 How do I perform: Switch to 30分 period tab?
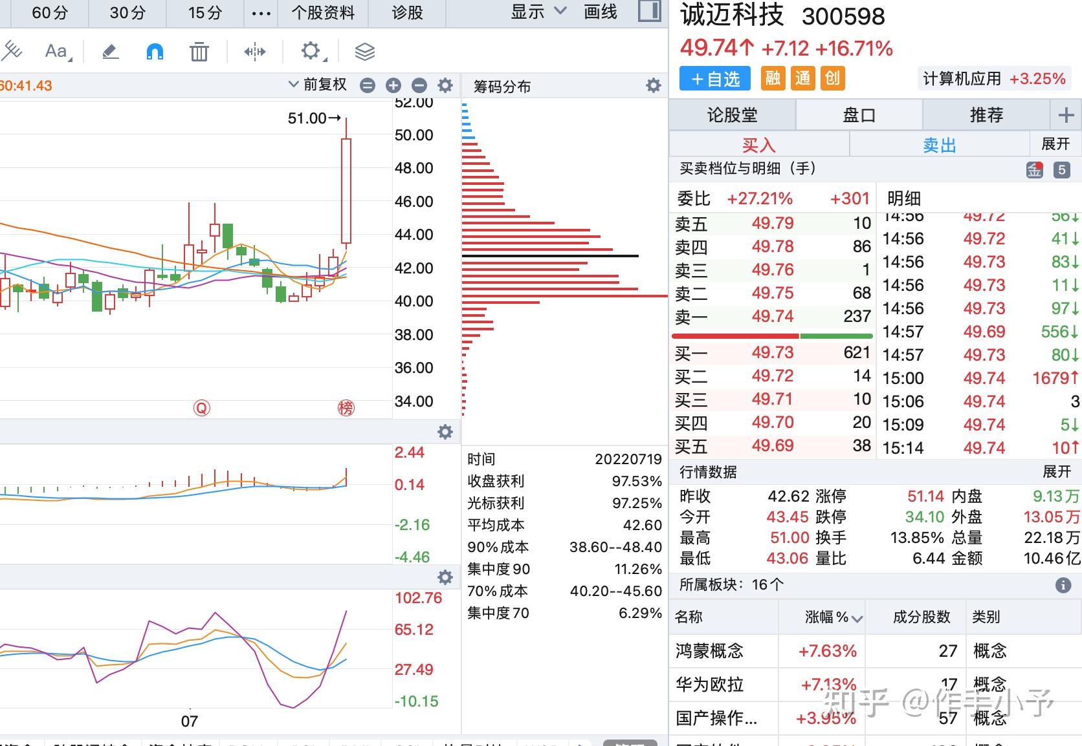pyautogui.click(x=127, y=12)
